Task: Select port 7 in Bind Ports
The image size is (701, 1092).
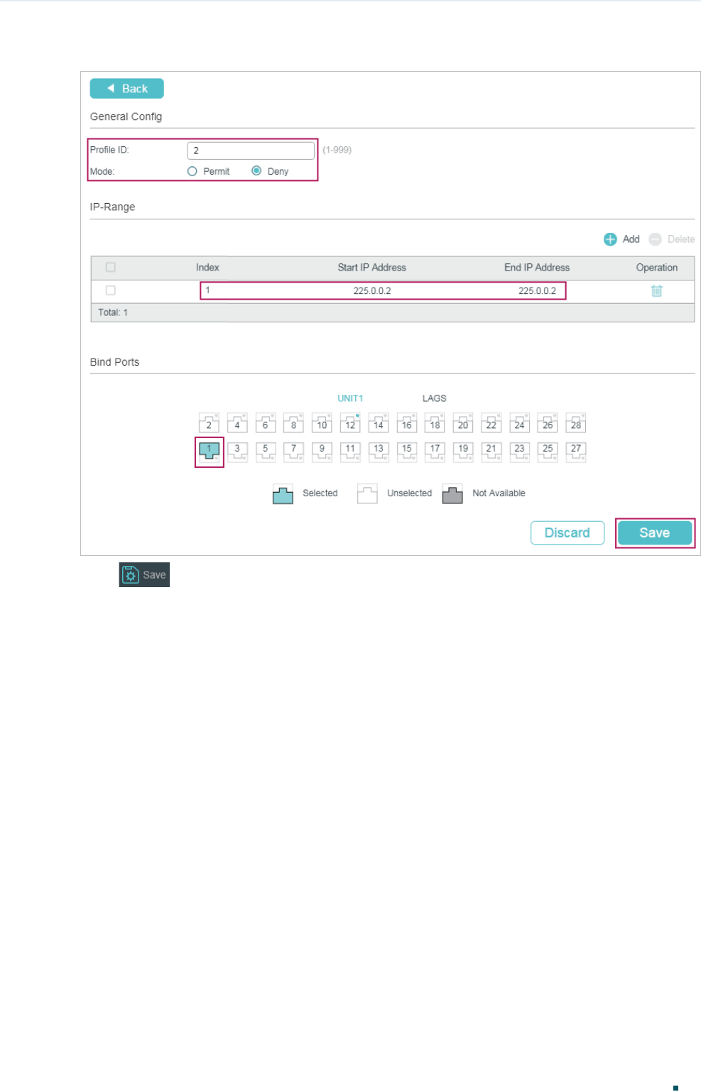Action: click(x=293, y=451)
